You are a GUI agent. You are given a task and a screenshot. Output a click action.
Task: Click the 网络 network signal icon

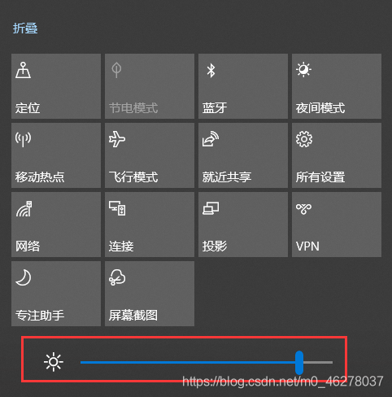(x=24, y=208)
